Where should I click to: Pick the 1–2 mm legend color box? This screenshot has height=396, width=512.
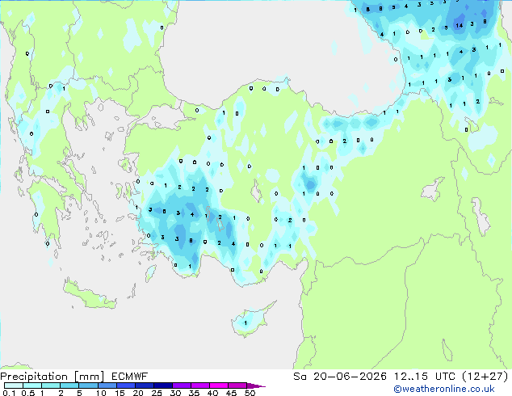[51, 385]
